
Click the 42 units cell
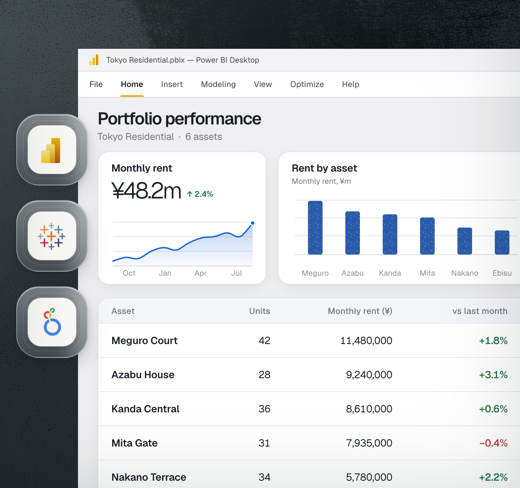(x=264, y=340)
